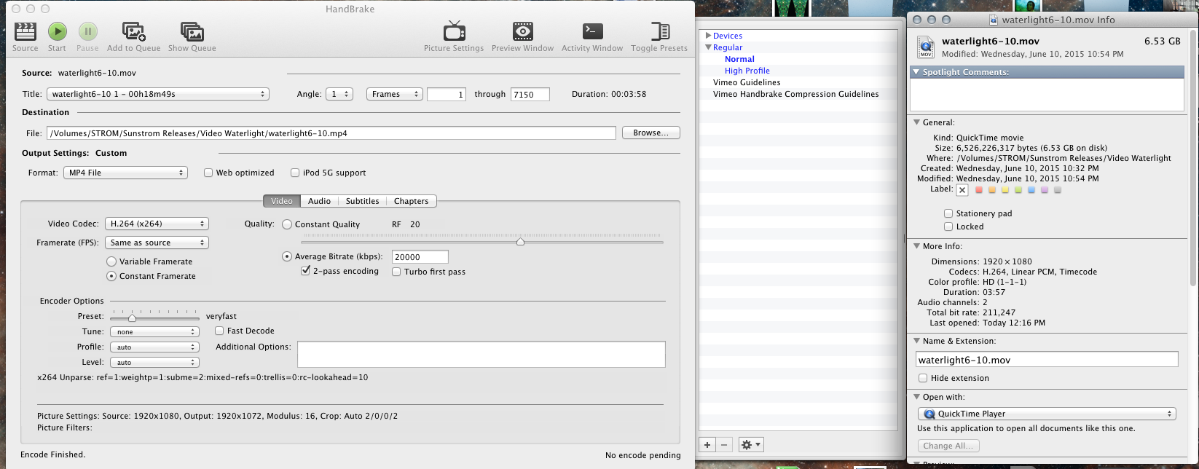Select the Variable Framerate option
1199x469 pixels.
coord(111,261)
